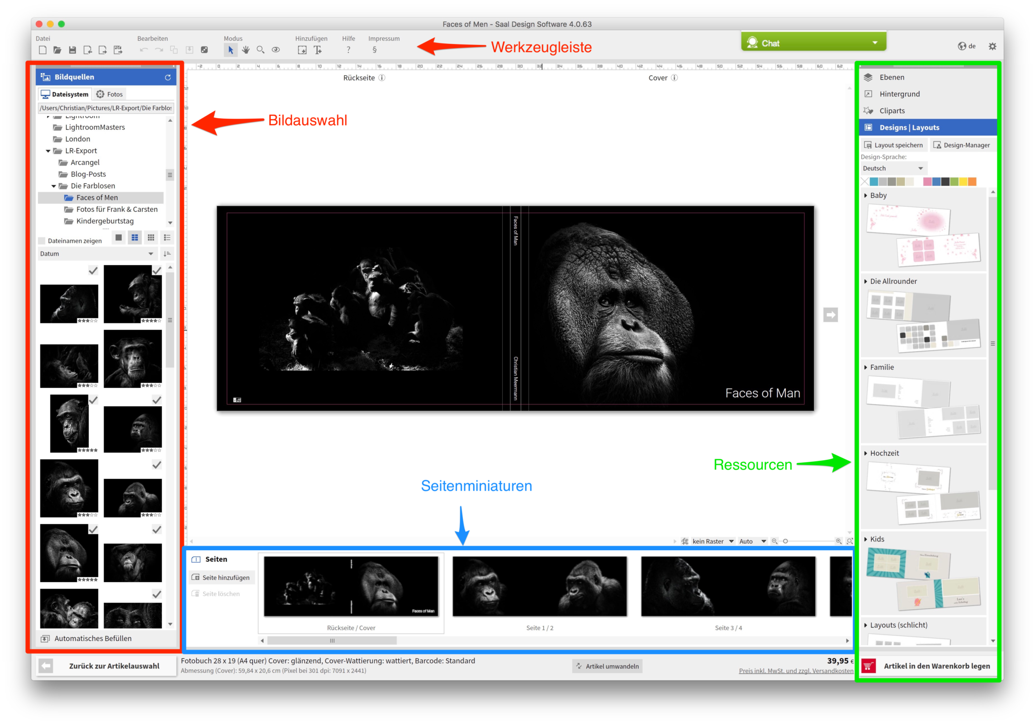
Task: Switch to the eye preview mode
Action: point(275,50)
